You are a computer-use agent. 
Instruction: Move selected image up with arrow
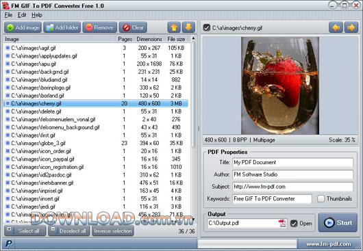174,27
